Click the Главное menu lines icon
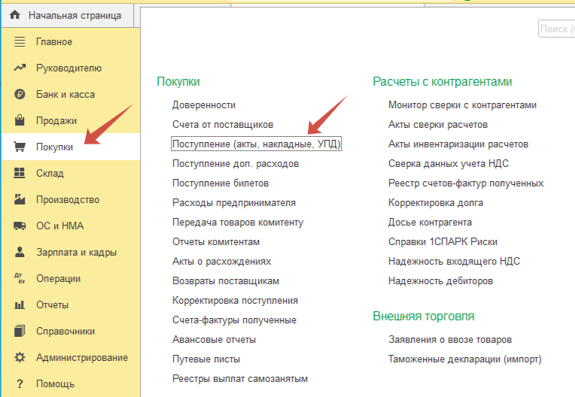The width and height of the screenshot is (575, 397). [20, 42]
